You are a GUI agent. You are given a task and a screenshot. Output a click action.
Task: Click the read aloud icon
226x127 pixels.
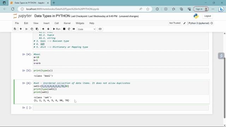pyautogui.click(x=141, y=9)
